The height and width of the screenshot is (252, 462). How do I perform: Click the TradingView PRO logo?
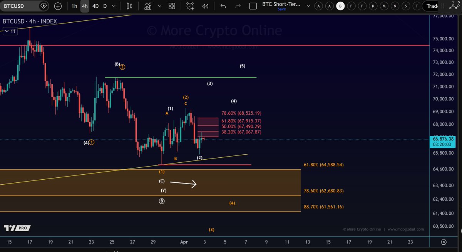[17, 228]
